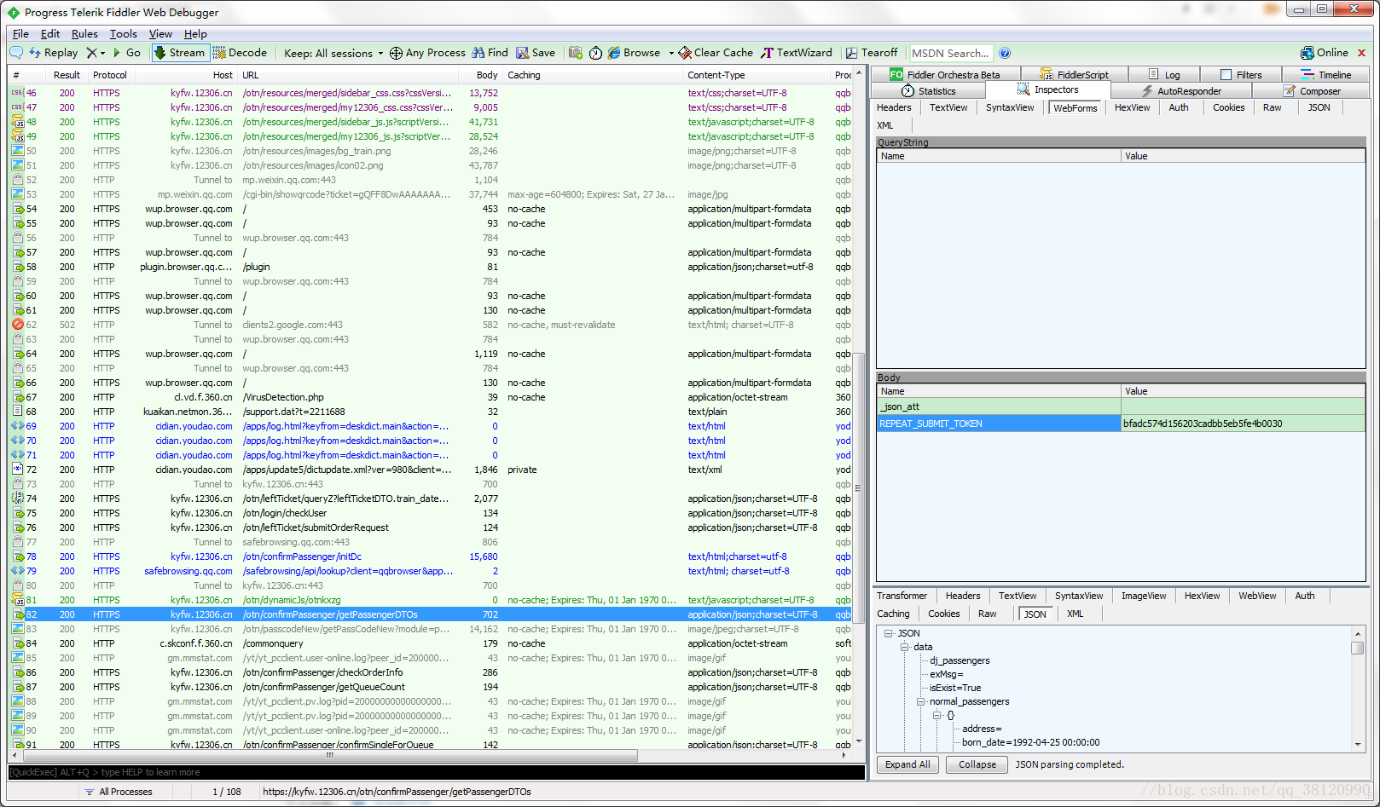The image size is (1380, 807).
Task: Select response WebView tab
Action: pos(1257,596)
